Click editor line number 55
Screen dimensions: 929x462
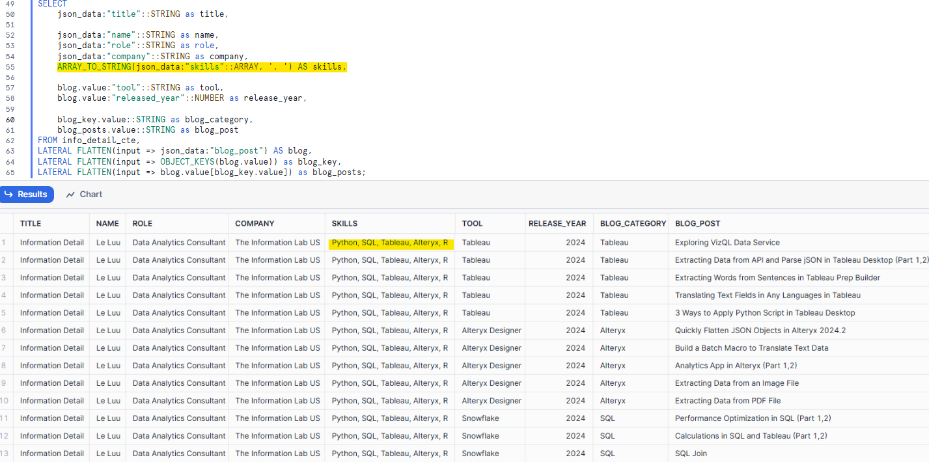coord(10,67)
